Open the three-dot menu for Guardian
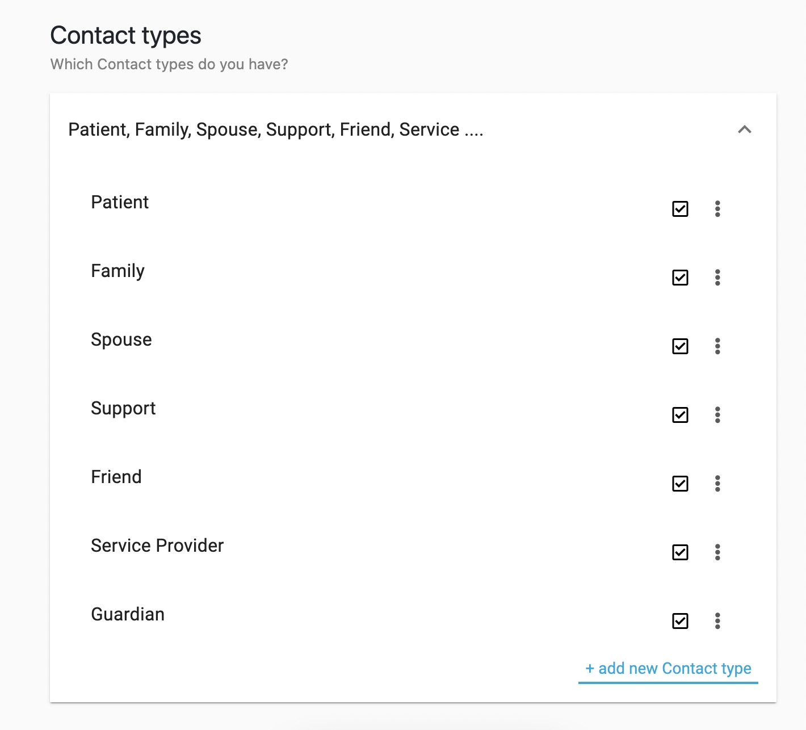Screen dimensions: 806x730 [717, 621]
